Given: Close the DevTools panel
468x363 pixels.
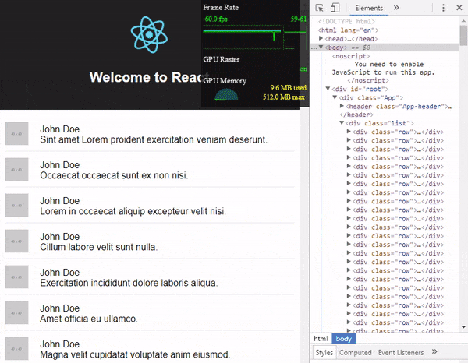Looking at the screenshot, I should 459,8.
